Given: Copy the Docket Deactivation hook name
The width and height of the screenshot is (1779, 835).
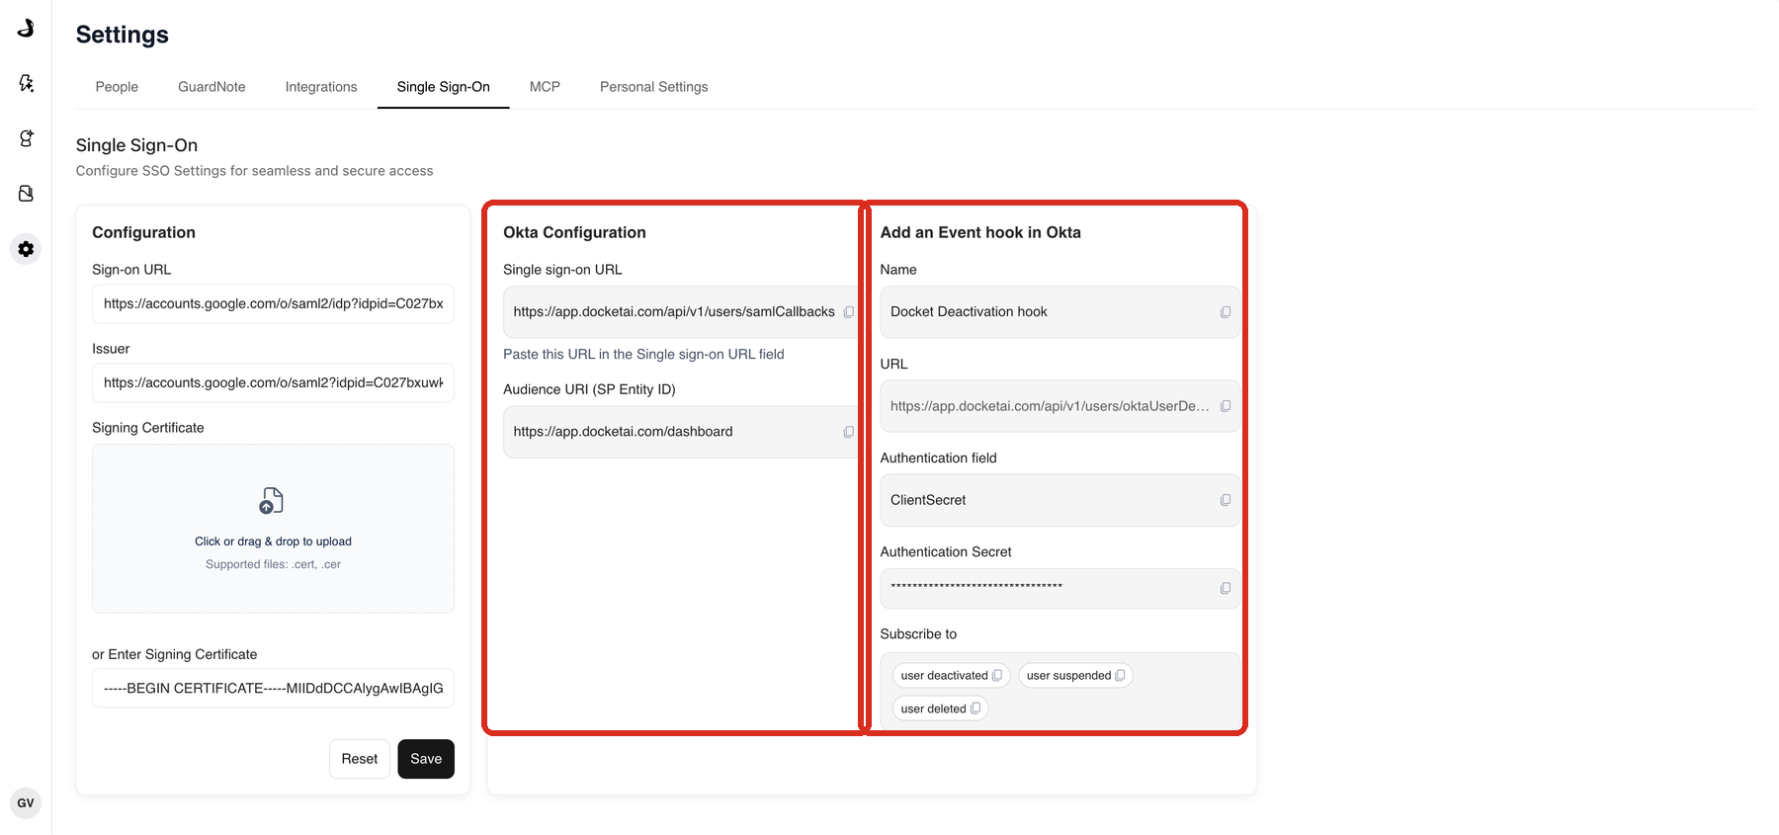Looking at the screenshot, I should click(x=1226, y=312).
